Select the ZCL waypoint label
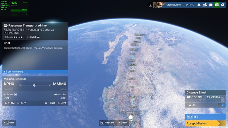This screenshot has height=128, width=228. pos(132,87)
